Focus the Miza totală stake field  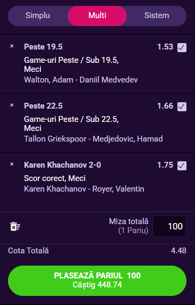tap(169, 226)
